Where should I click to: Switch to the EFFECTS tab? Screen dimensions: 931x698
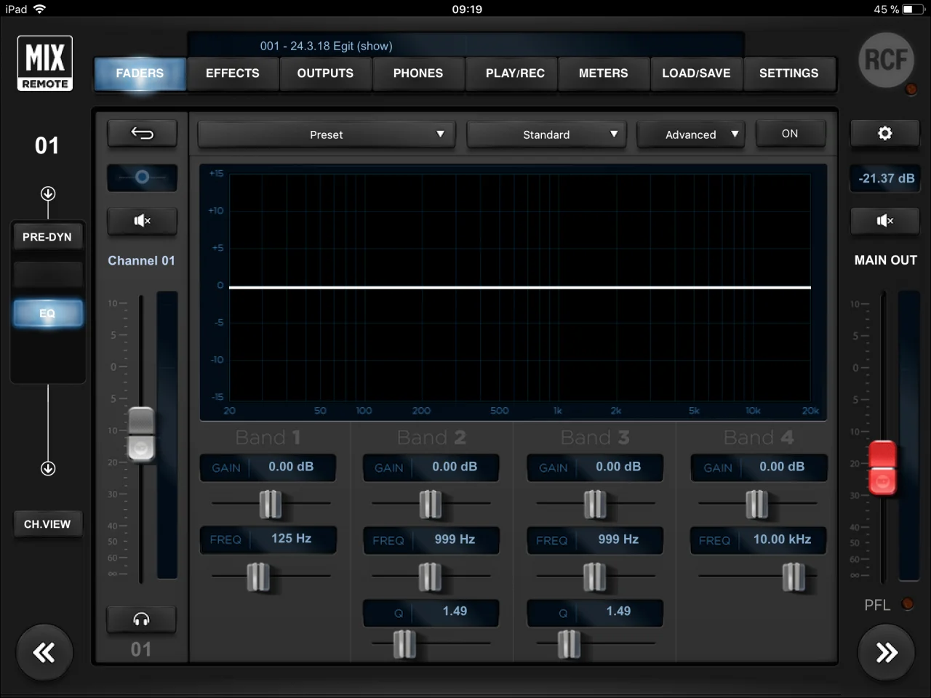click(x=232, y=73)
